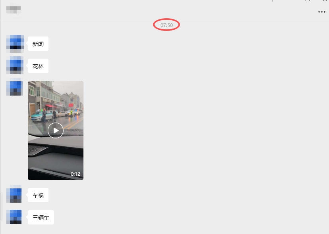The height and width of the screenshot is (234, 329).
Task: Select the 车祸 message bubble
Action: 38,196
